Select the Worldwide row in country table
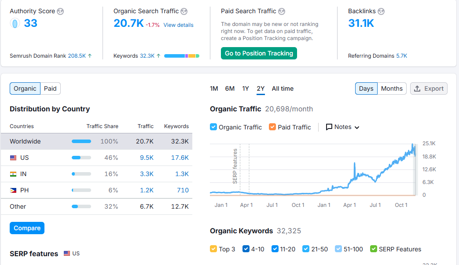The image size is (459, 265). 96,141
